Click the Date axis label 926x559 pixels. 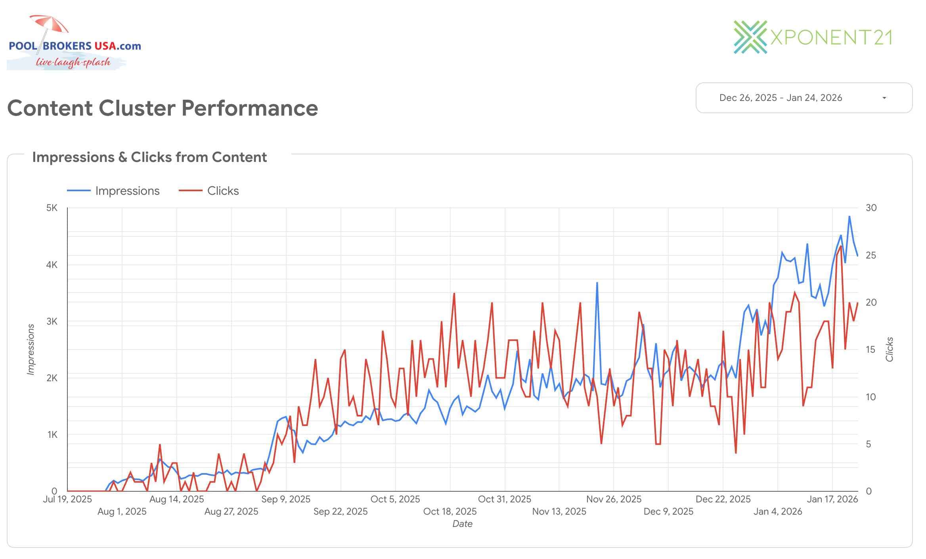[x=463, y=524]
